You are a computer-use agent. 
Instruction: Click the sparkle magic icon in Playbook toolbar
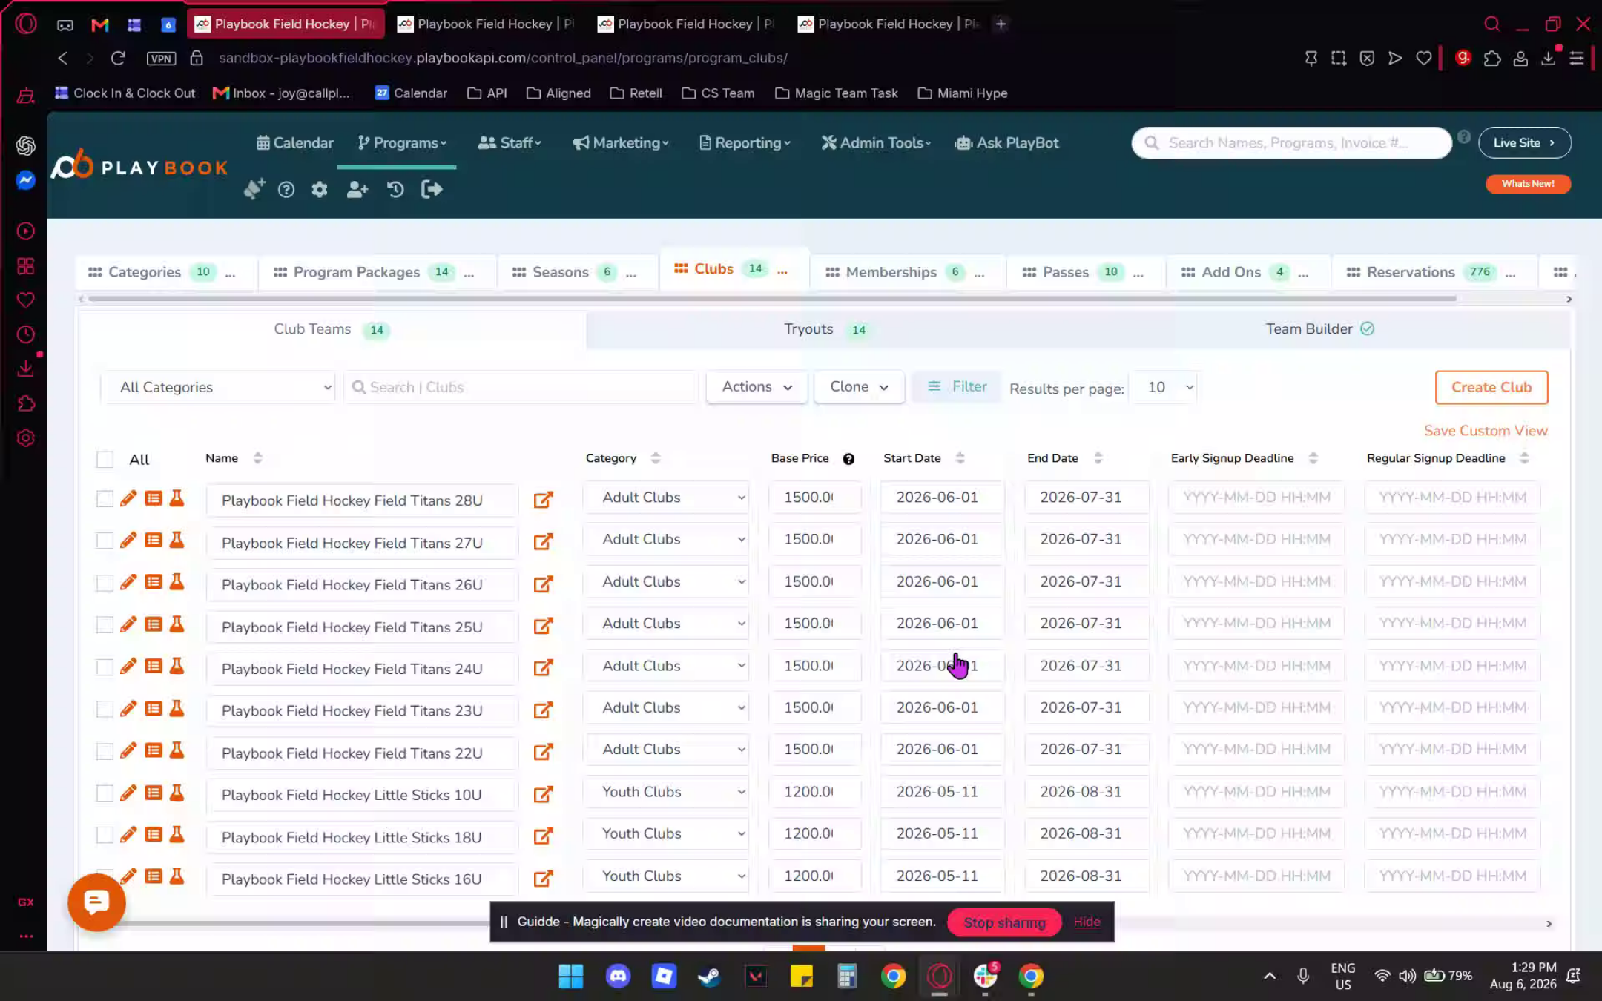tap(254, 189)
